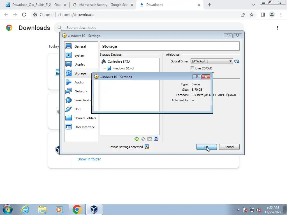This screenshot has height=215, width=287.
Task: Bookmark this page with the star icon
Action: [252, 15]
